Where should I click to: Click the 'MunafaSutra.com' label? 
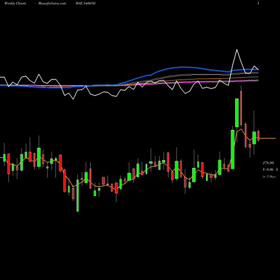coord(52,3)
